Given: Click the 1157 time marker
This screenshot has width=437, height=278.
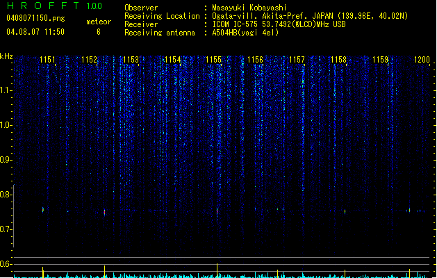Looking at the screenshot, I should tap(297, 60).
